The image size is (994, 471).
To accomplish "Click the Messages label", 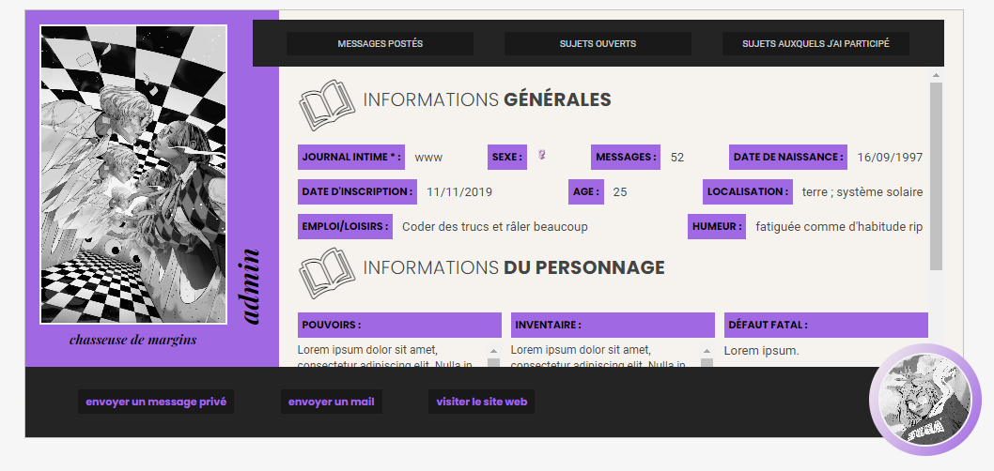I will click(626, 157).
